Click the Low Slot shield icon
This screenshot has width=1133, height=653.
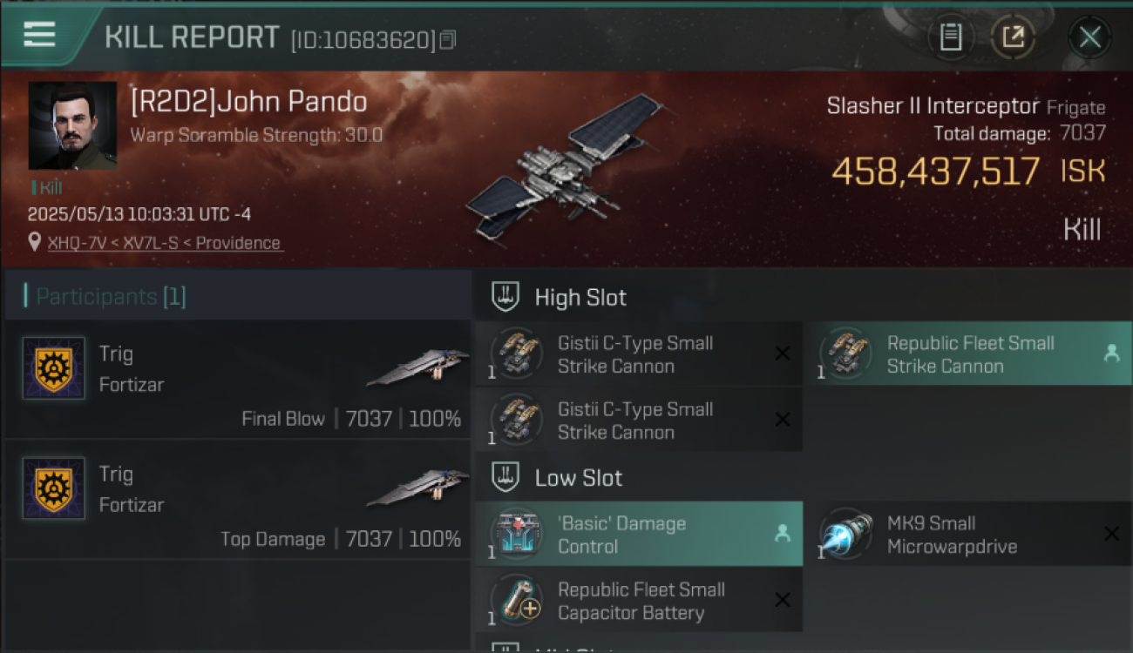506,477
